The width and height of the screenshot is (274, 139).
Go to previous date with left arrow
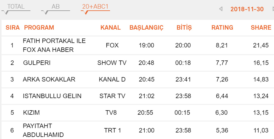coord(221,9)
